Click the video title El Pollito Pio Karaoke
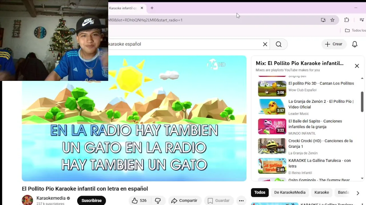Image resolution: width=366 pixels, height=205 pixels. (85, 189)
